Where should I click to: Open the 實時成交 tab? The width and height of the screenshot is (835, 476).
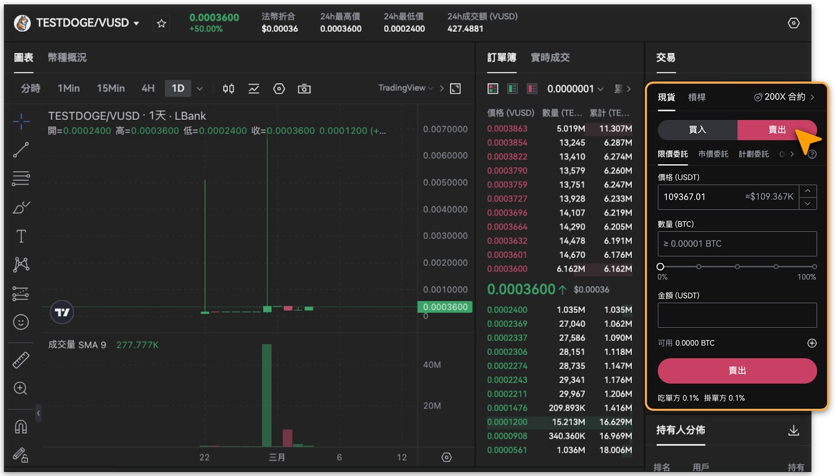tap(550, 57)
